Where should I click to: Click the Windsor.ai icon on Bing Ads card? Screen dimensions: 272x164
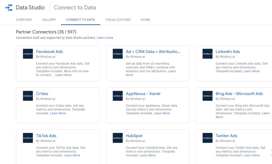click(208, 96)
